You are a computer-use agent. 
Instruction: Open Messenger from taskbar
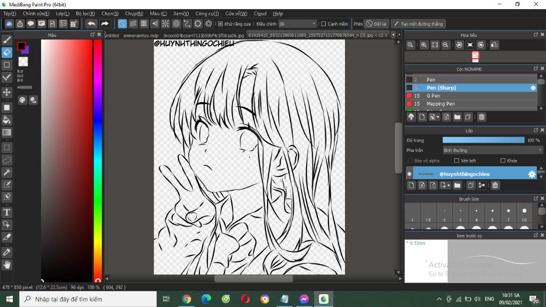click(x=304, y=299)
